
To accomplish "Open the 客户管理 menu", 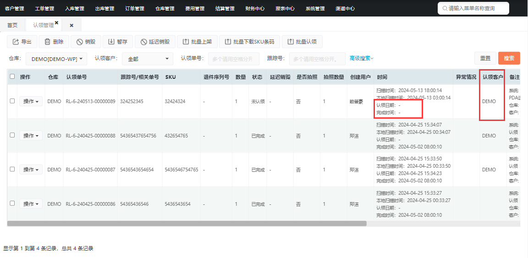I will (15, 8).
